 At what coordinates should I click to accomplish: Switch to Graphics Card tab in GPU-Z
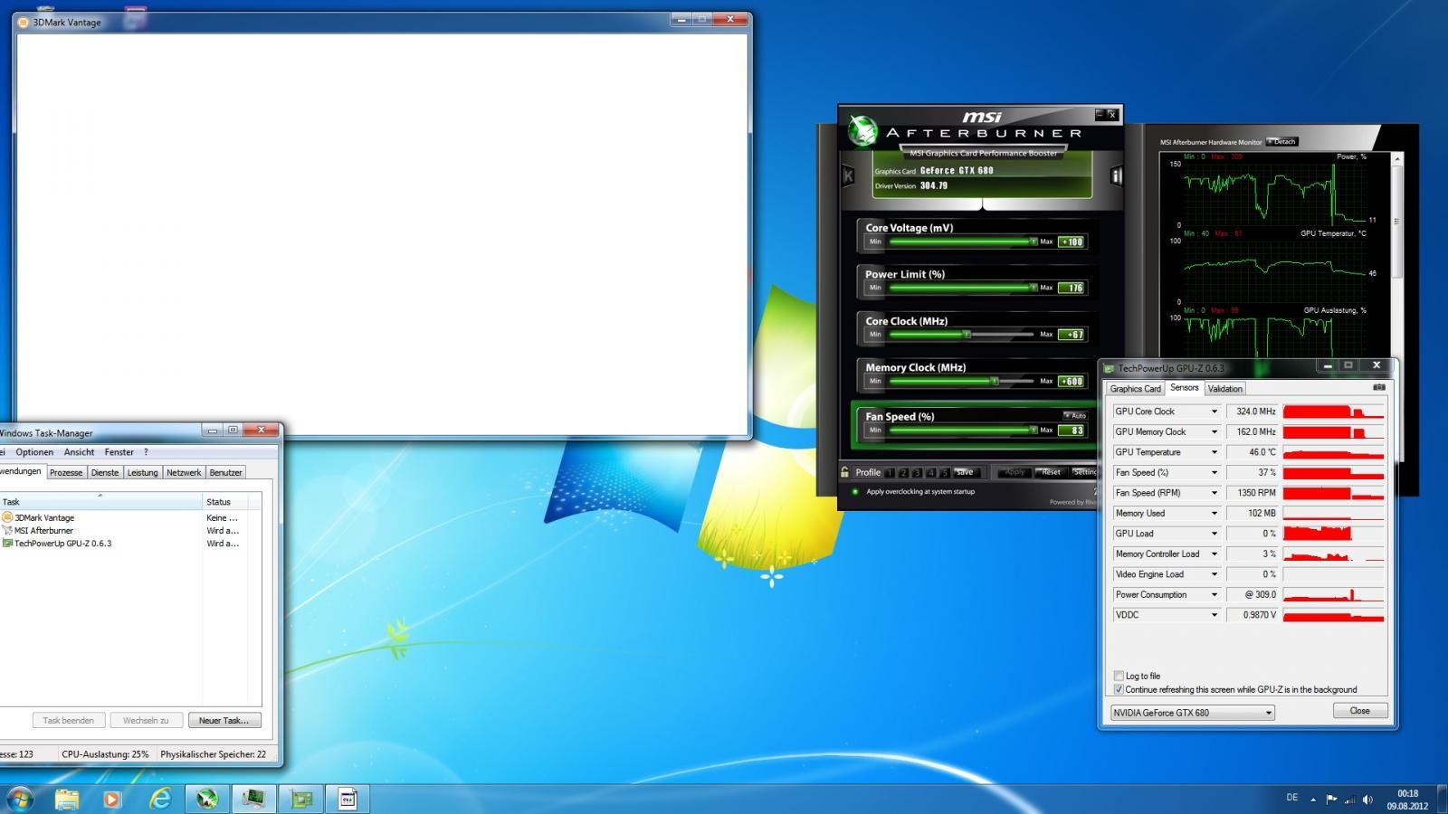1135,389
